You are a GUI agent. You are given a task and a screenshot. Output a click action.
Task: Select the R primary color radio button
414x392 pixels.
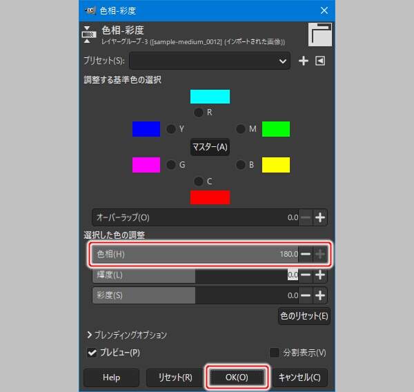pos(199,112)
